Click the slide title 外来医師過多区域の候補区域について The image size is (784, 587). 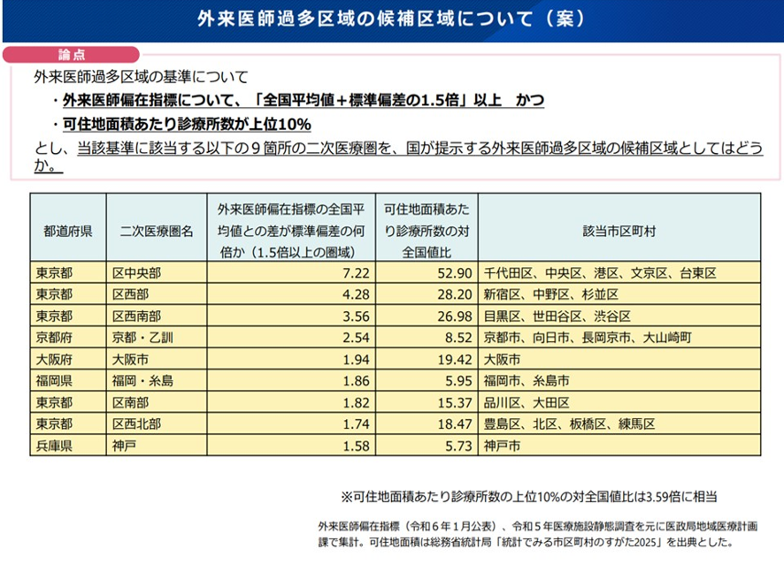click(390, 19)
